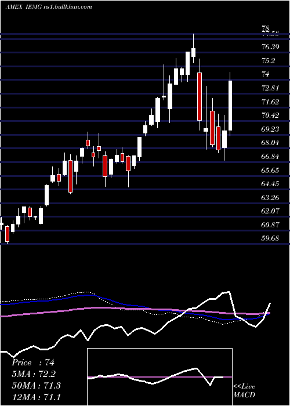
Task: Click the 60.87 price axis label
Action: point(270,225)
